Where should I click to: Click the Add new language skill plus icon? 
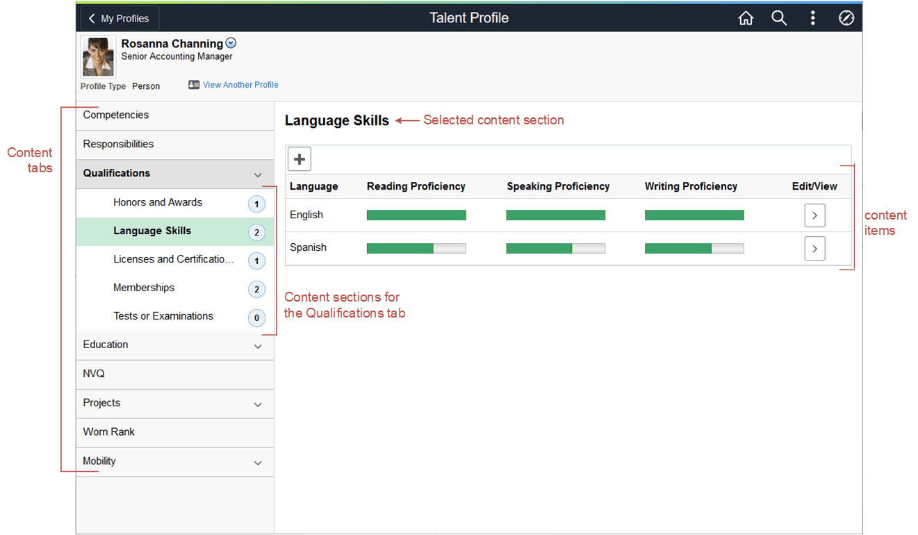coord(299,158)
